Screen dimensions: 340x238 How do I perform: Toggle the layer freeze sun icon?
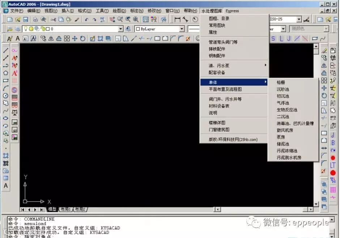(x=31, y=29)
